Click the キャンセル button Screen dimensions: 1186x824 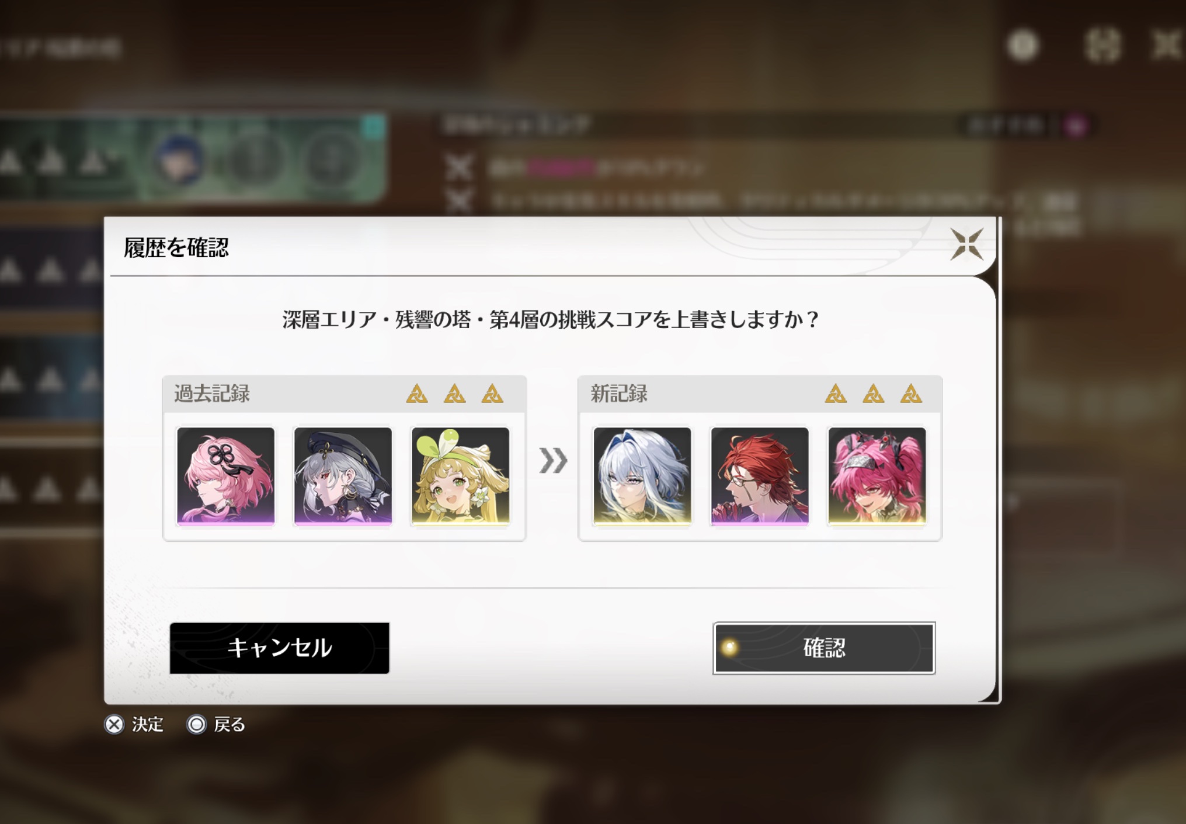click(x=280, y=648)
